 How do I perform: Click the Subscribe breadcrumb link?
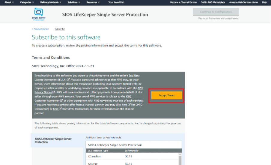coord(60,29)
